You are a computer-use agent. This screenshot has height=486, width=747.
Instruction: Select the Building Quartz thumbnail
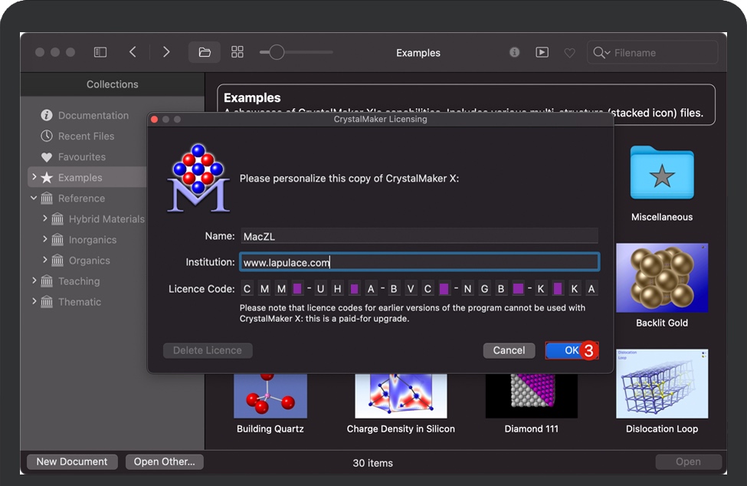click(270, 396)
